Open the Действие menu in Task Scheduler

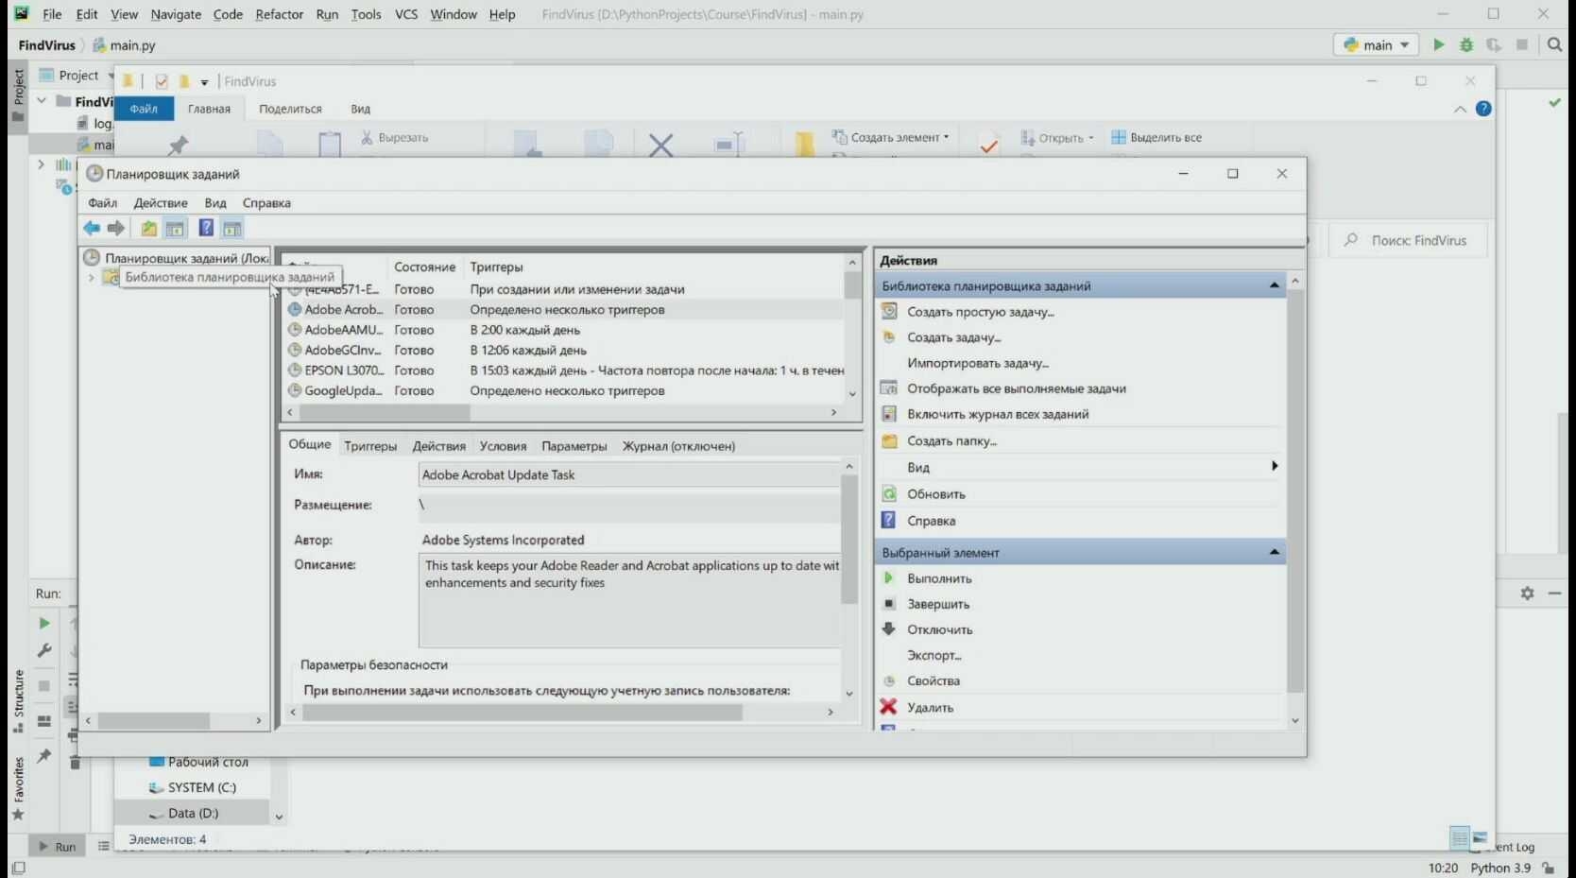click(161, 202)
